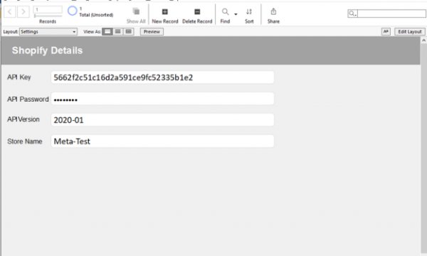
Task: Click the Preview button
Action: pos(152,31)
